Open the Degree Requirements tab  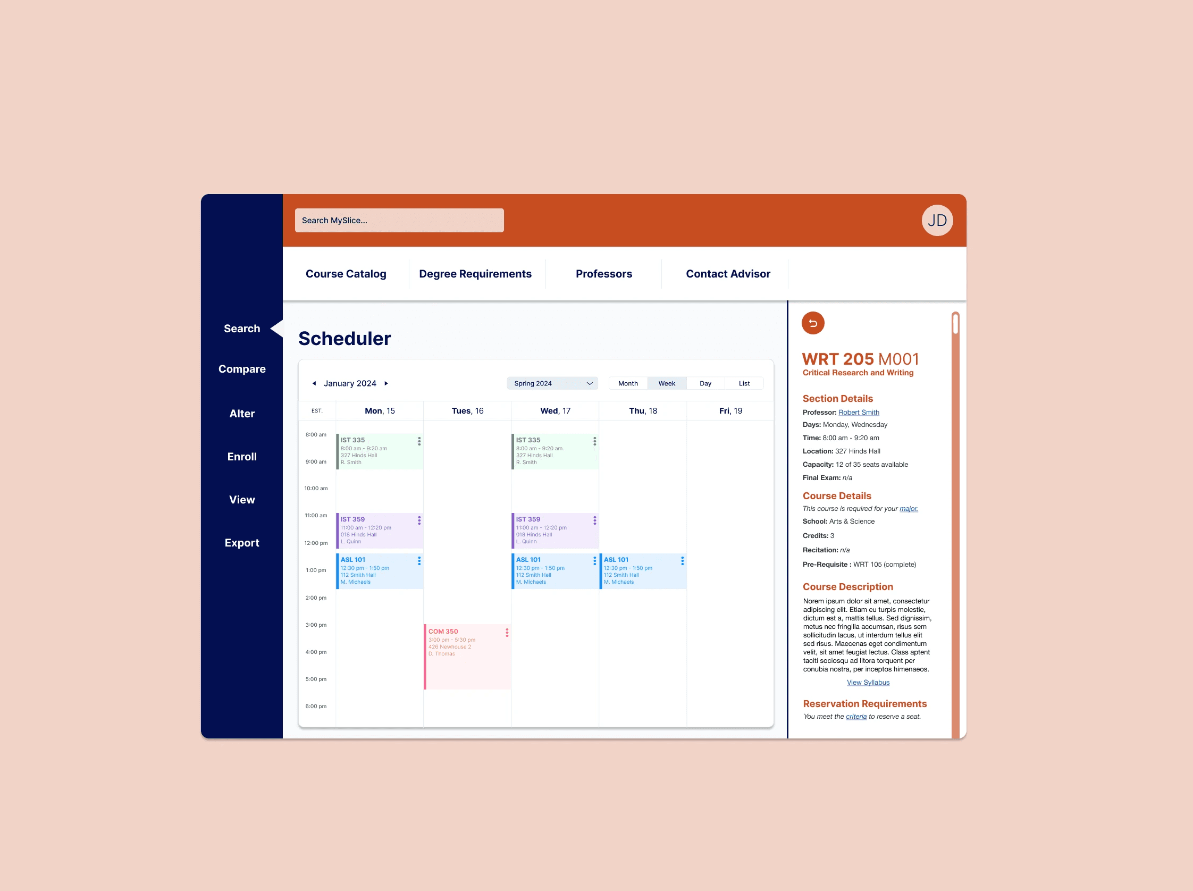coord(475,272)
